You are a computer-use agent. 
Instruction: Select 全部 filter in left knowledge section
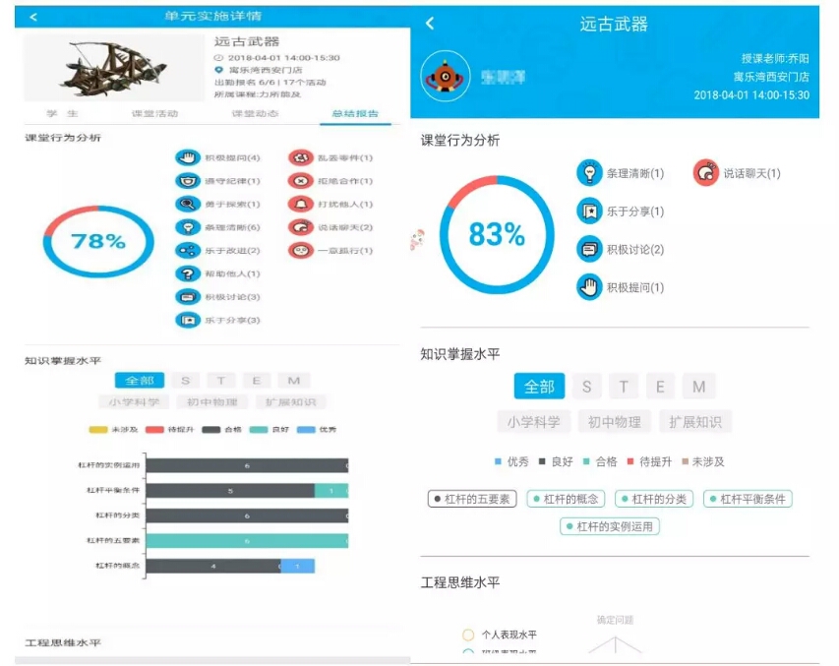[x=140, y=381]
